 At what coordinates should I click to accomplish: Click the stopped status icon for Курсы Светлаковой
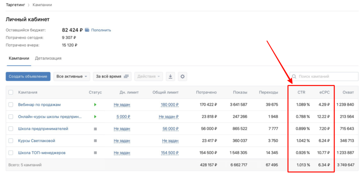pos(95,141)
